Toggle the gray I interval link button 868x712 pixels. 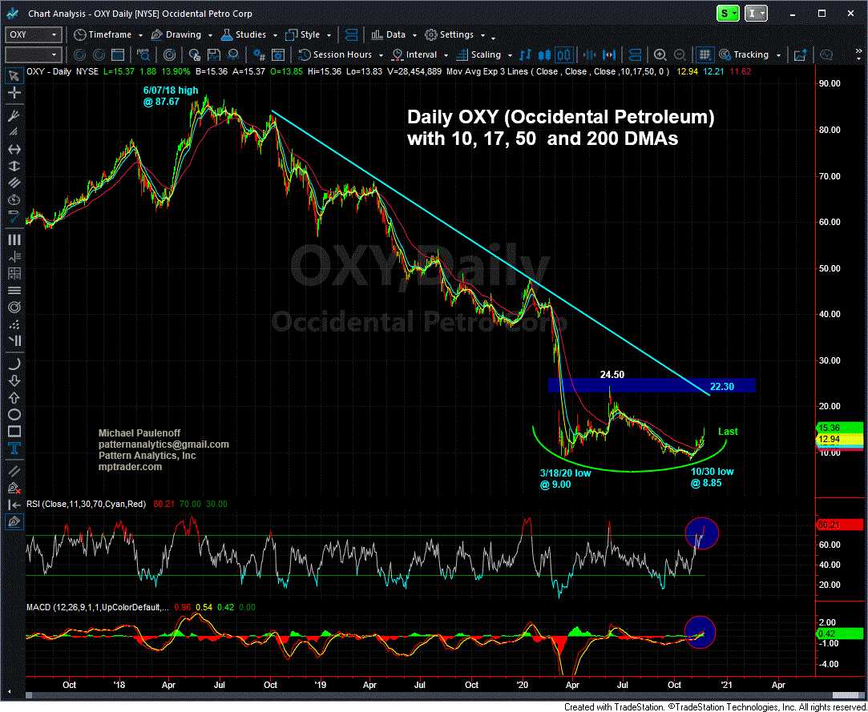pos(757,14)
